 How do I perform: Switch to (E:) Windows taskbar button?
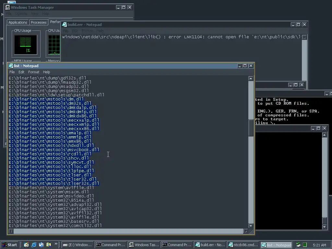[x=77, y=245]
